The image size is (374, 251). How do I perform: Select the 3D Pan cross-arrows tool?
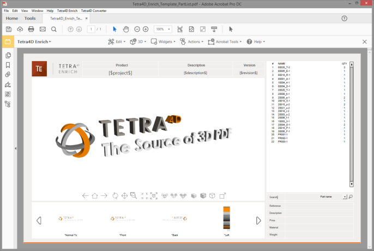click(x=124, y=196)
